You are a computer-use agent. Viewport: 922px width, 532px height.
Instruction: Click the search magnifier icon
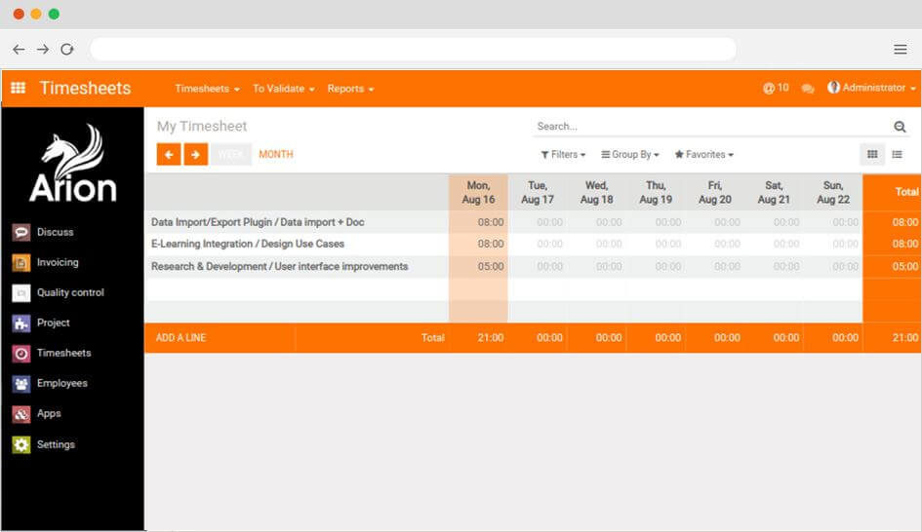900,127
